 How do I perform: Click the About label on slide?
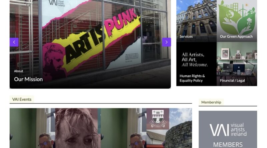point(18,71)
